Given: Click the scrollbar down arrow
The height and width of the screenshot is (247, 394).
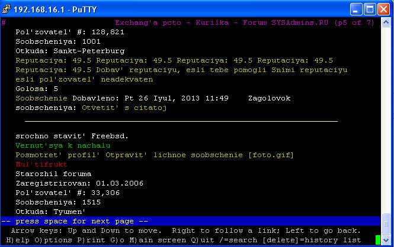Looking at the screenshot, I should tap(386, 240).
